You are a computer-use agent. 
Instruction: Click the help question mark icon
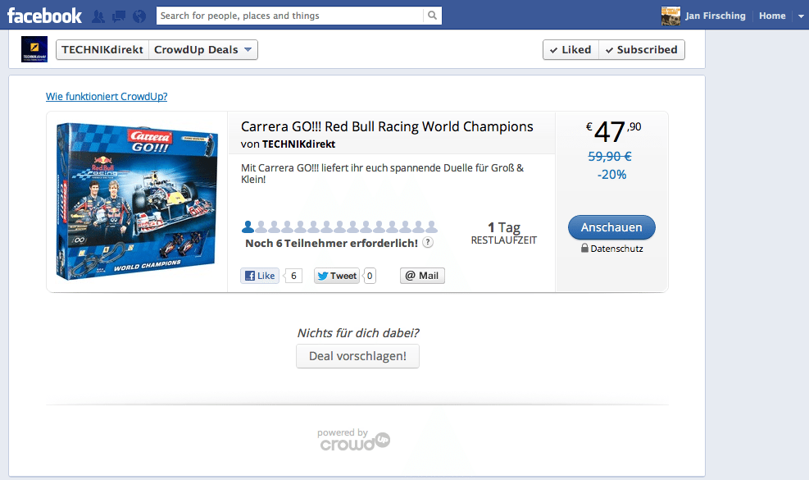[428, 243]
